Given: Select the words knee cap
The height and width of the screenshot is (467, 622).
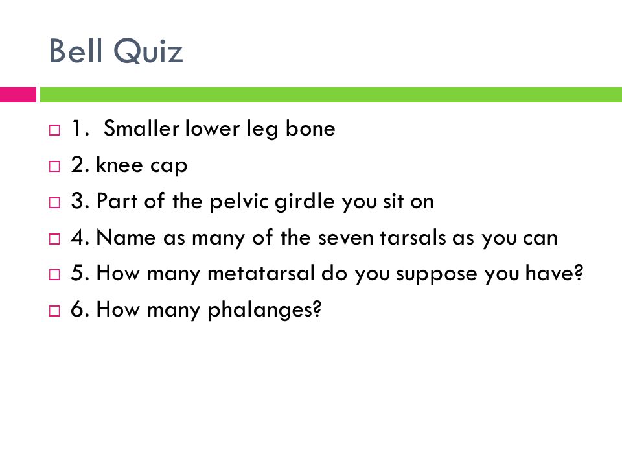Looking at the screenshot, I should coord(142,165).
